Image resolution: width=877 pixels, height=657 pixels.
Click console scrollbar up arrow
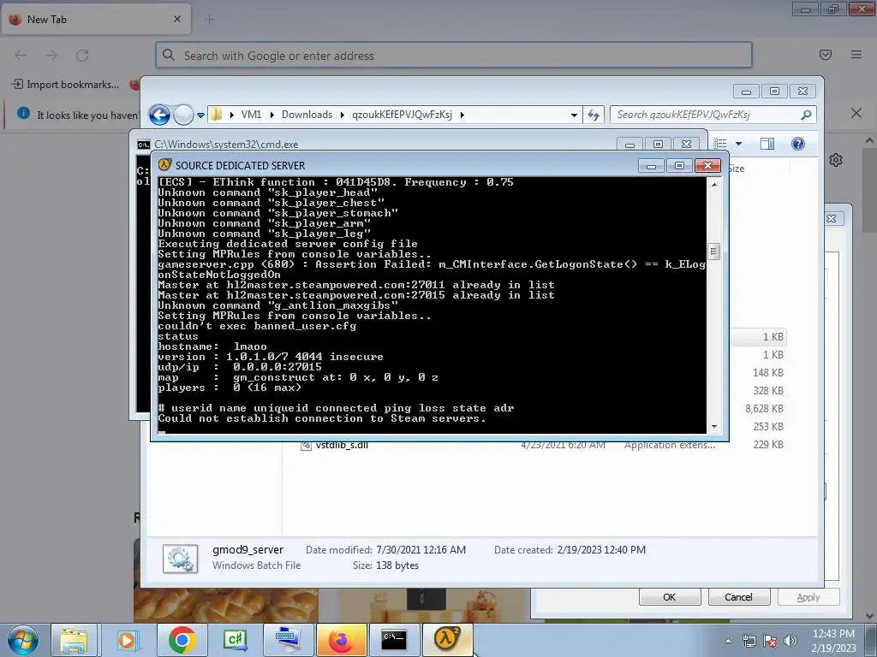click(713, 184)
